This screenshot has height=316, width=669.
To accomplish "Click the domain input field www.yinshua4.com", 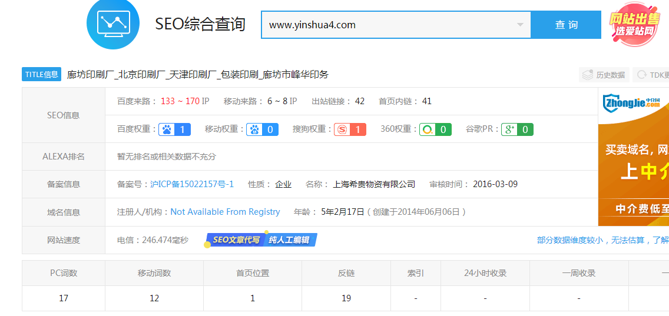I will 389,25.
